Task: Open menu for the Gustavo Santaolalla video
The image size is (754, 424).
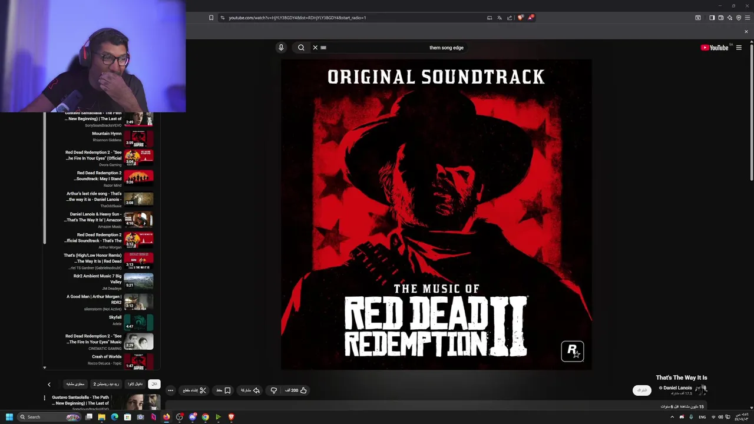Action: pyautogui.click(x=44, y=398)
